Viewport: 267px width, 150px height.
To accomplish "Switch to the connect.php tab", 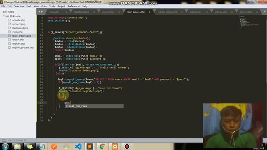I will pos(246,12).
